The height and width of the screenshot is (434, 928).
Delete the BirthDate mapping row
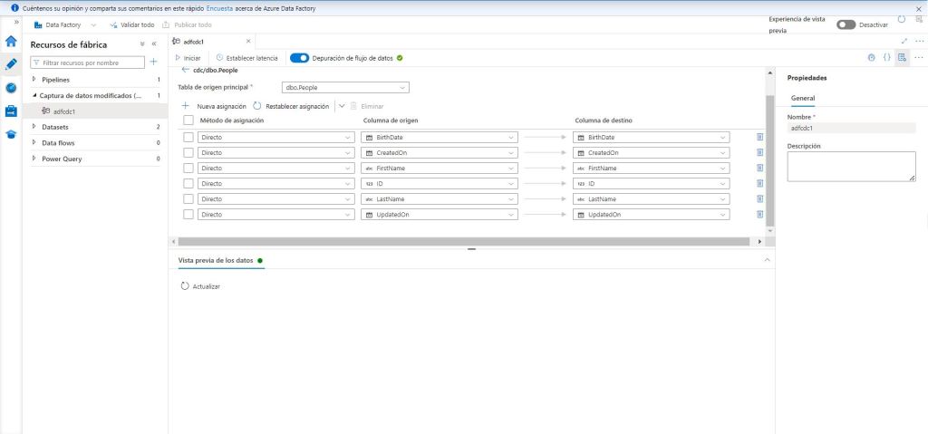759,137
